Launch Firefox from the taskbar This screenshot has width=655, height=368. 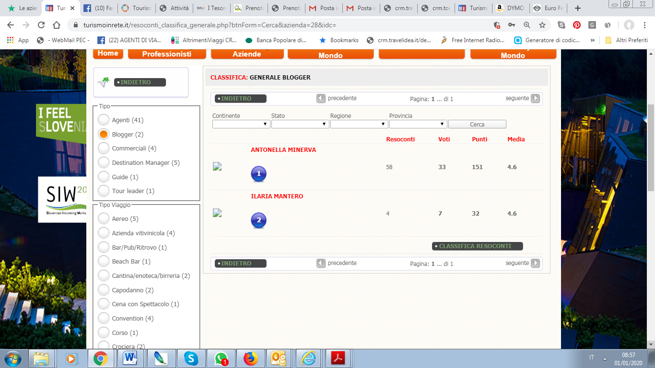(x=250, y=358)
